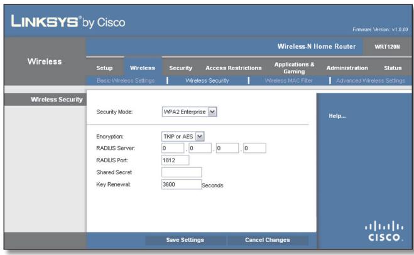This screenshot has width=414, height=255.
Task: Click the third RADIUS Server octet field
Action: tap(227, 148)
